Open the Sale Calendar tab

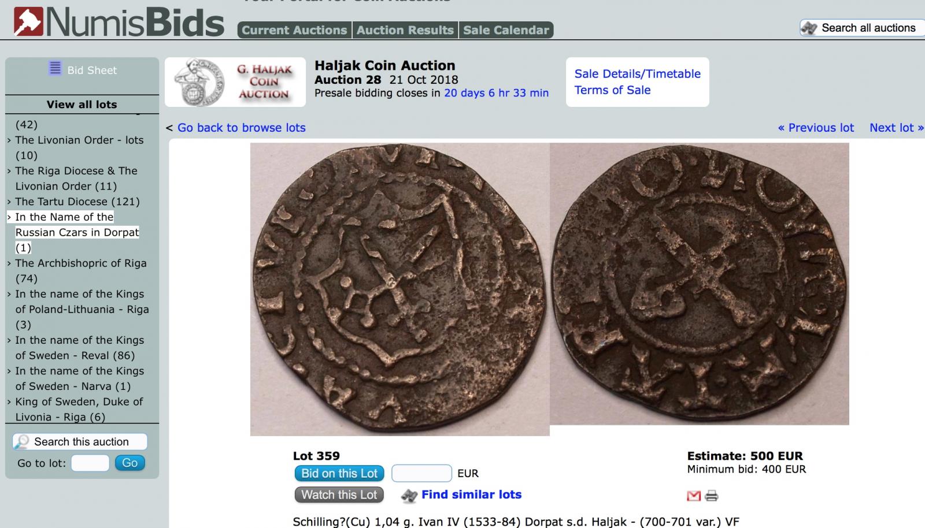(506, 30)
